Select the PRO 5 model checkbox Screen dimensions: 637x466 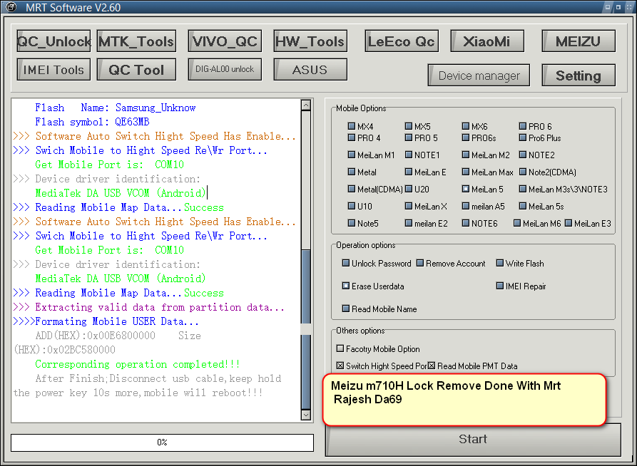pos(409,138)
